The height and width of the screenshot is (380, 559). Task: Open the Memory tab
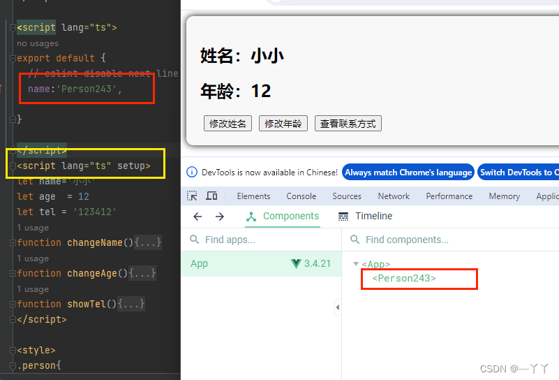tap(504, 196)
